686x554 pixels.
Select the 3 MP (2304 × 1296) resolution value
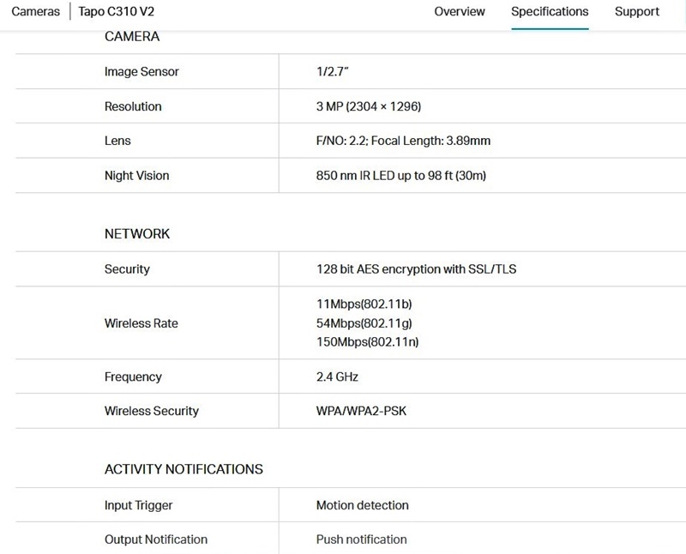click(369, 107)
